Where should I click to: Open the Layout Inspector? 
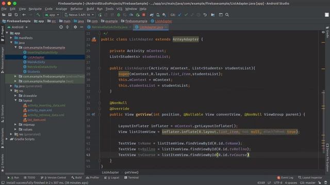coord(310,178)
